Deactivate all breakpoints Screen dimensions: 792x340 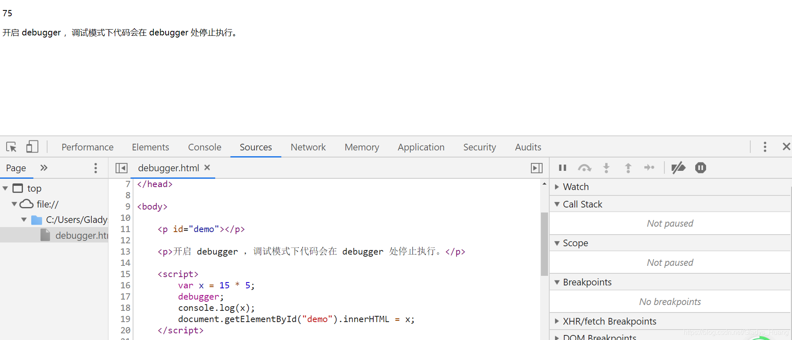click(678, 168)
